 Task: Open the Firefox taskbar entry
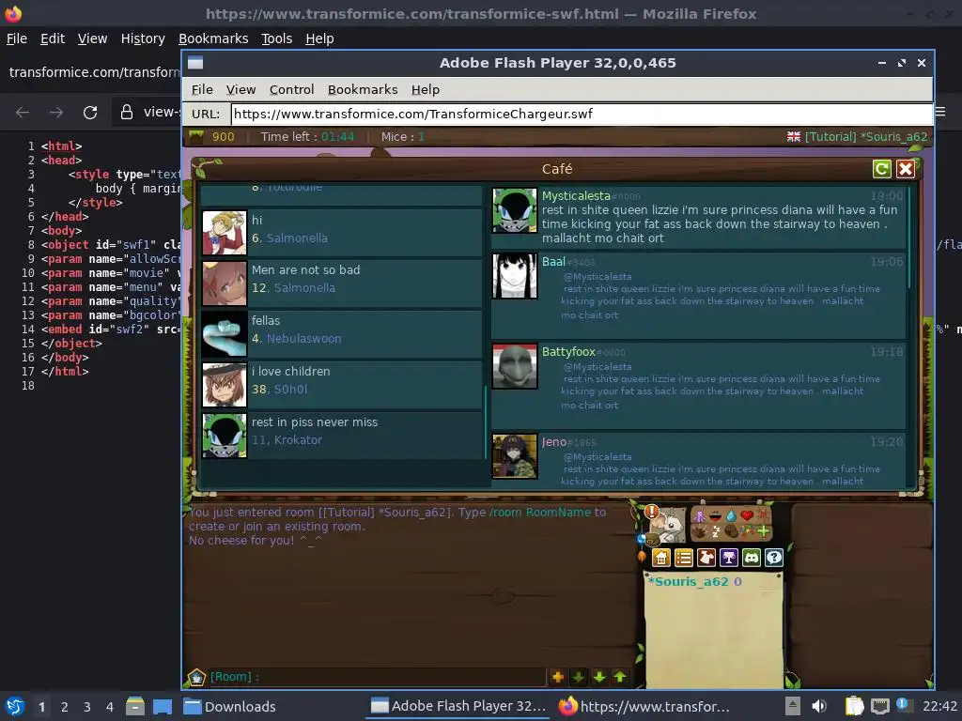tap(644, 707)
